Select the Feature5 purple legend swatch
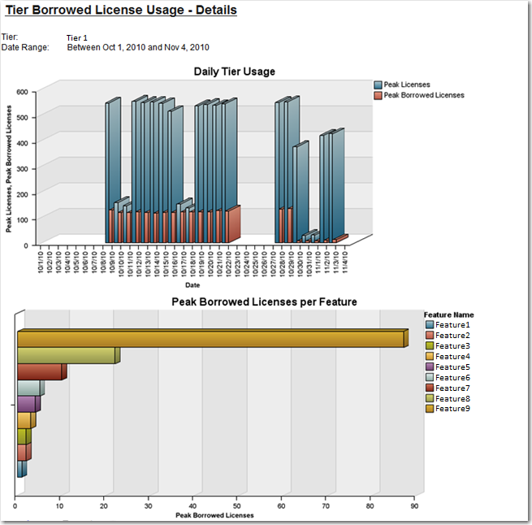 (x=430, y=367)
